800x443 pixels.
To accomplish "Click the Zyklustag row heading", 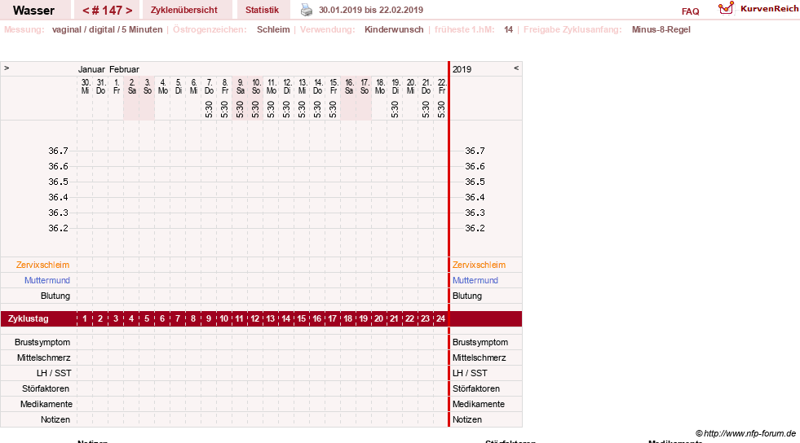I will [28, 318].
